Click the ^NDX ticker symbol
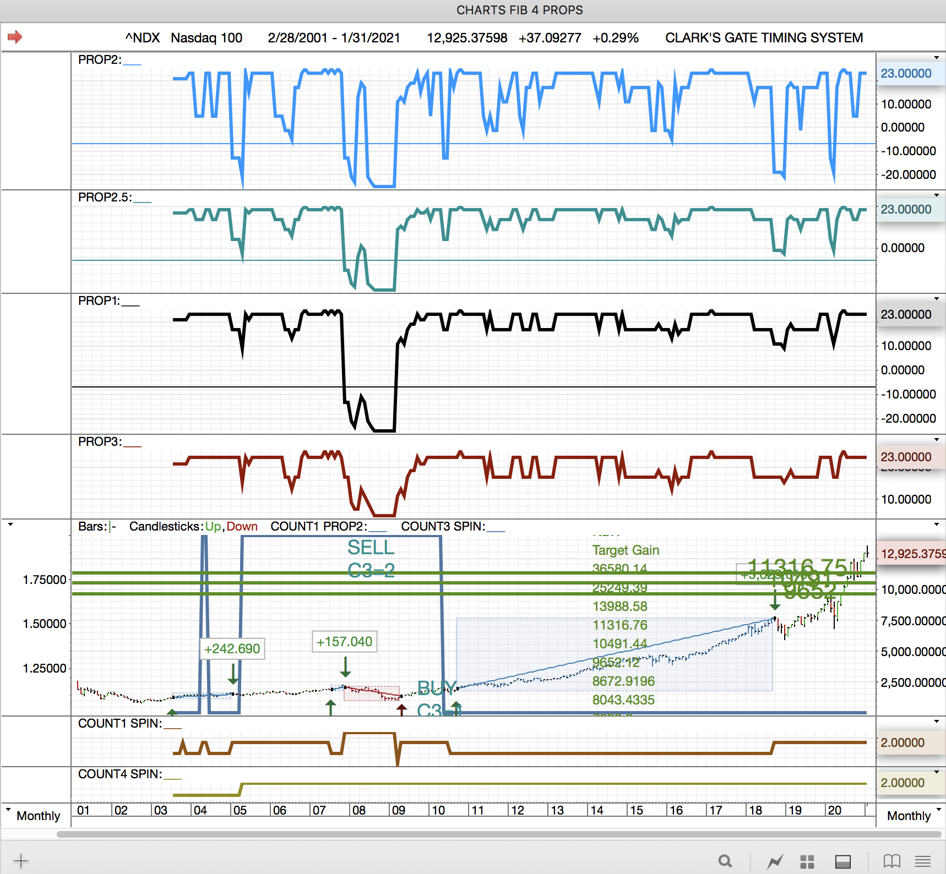 143,37
